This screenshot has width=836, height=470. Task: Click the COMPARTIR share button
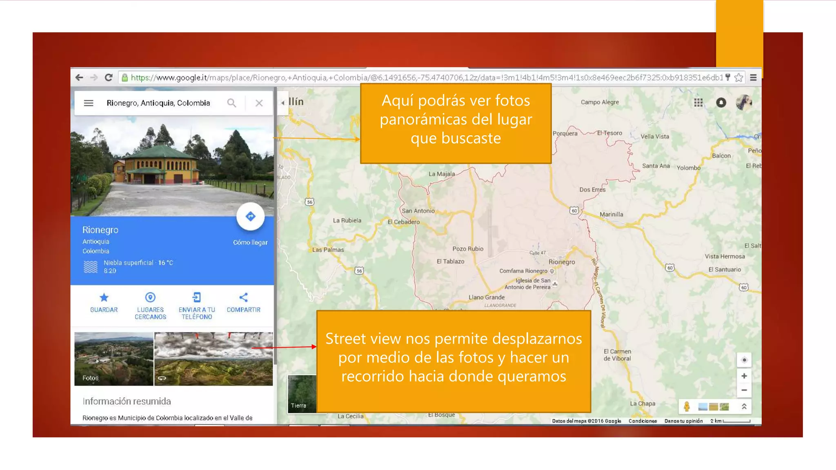pyautogui.click(x=243, y=302)
